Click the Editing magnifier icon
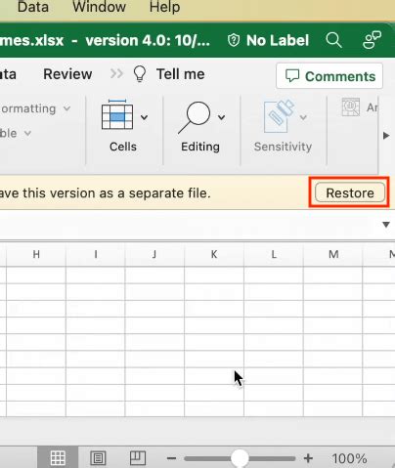This screenshot has width=395, height=468. click(x=195, y=117)
